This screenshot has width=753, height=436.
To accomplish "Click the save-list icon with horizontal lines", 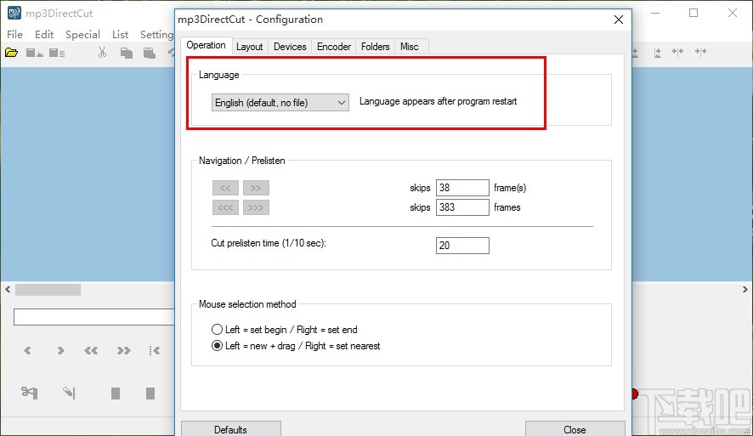I will click(x=57, y=53).
